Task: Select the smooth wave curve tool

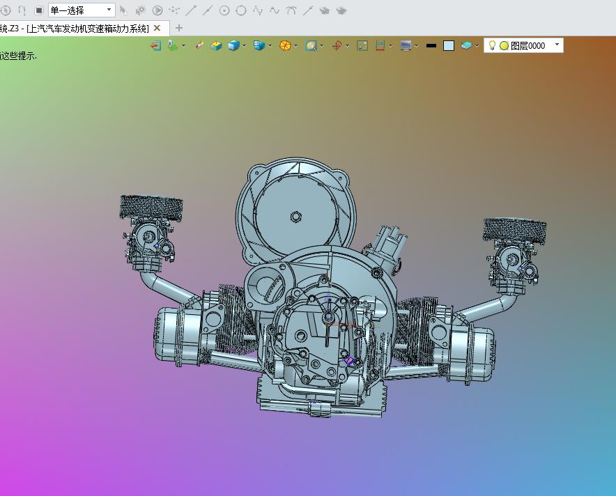Action: pos(275,10)
